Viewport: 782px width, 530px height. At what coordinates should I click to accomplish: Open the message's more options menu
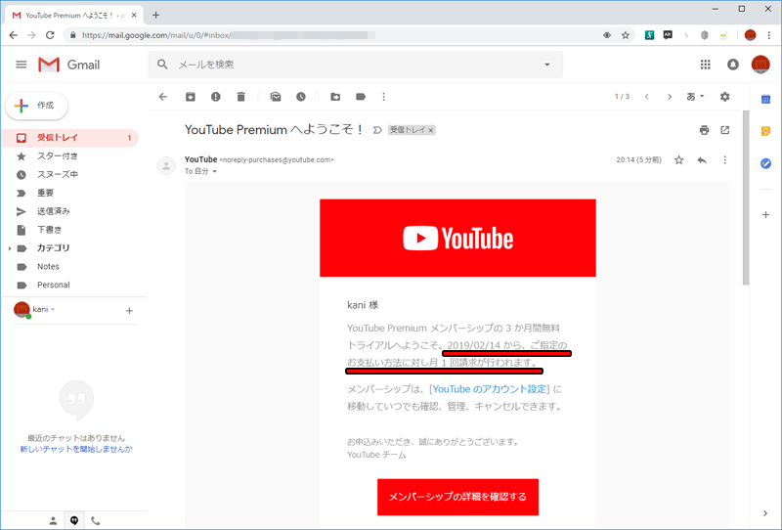point(724,160)
